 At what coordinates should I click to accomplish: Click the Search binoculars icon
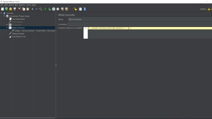pyautogui.click(x=71, y=9)
